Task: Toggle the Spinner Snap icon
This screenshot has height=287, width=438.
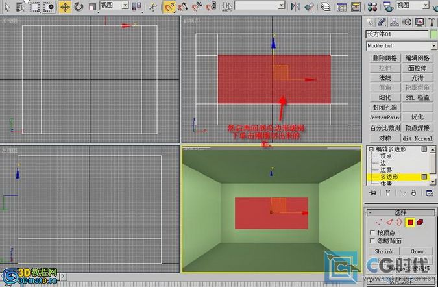Action: (211, 6)
